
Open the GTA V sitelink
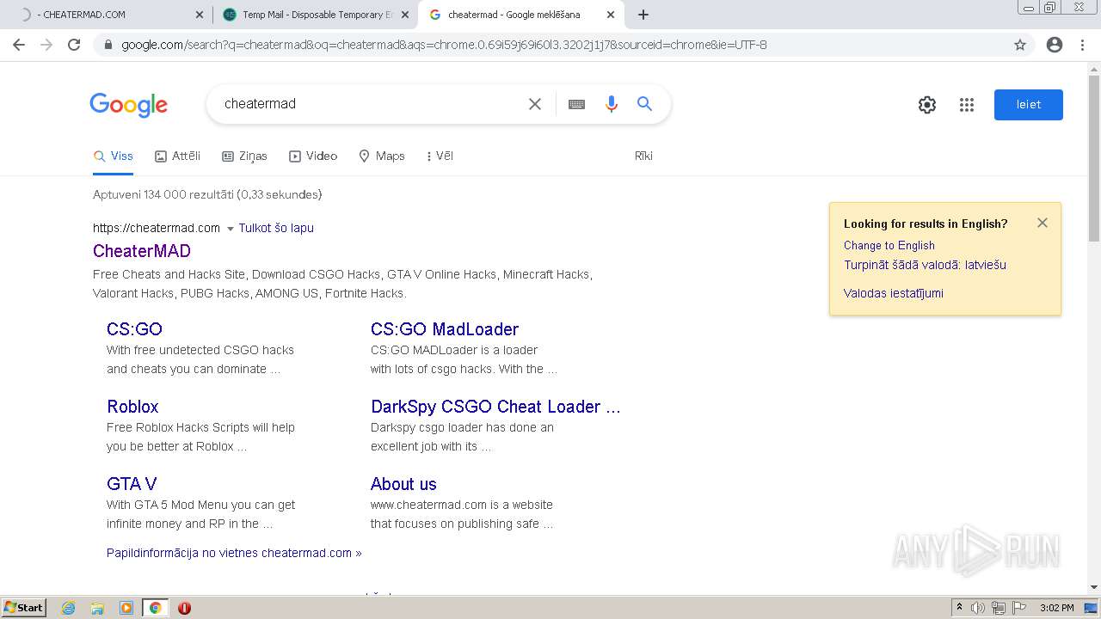click(132, 484)
